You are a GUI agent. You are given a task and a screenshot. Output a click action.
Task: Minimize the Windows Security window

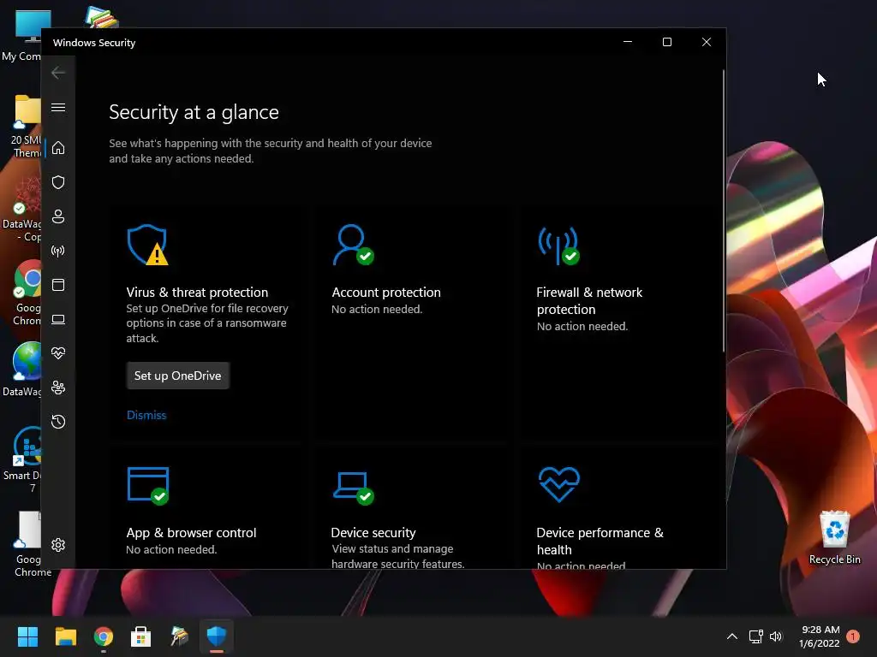click(x=628, y=42)
